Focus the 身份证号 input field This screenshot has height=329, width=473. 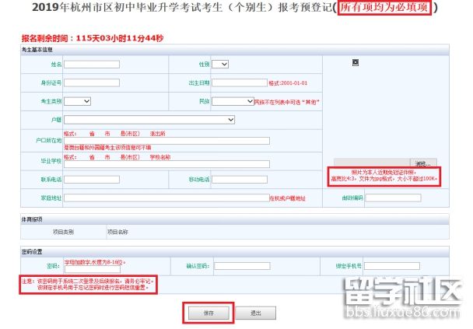coord(91,82)
